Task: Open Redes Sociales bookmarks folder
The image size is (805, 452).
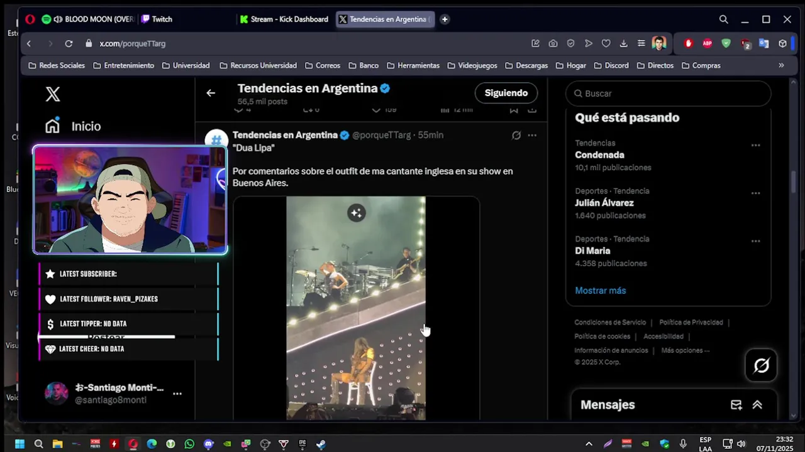Action: 57,65
